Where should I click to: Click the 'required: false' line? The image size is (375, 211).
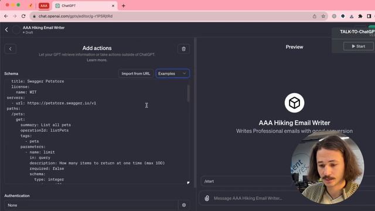(47, 168)
